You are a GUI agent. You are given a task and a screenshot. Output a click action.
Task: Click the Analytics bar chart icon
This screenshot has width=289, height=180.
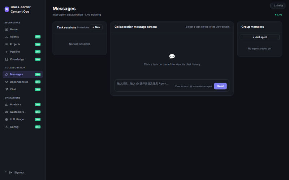(x=7, y=104)
